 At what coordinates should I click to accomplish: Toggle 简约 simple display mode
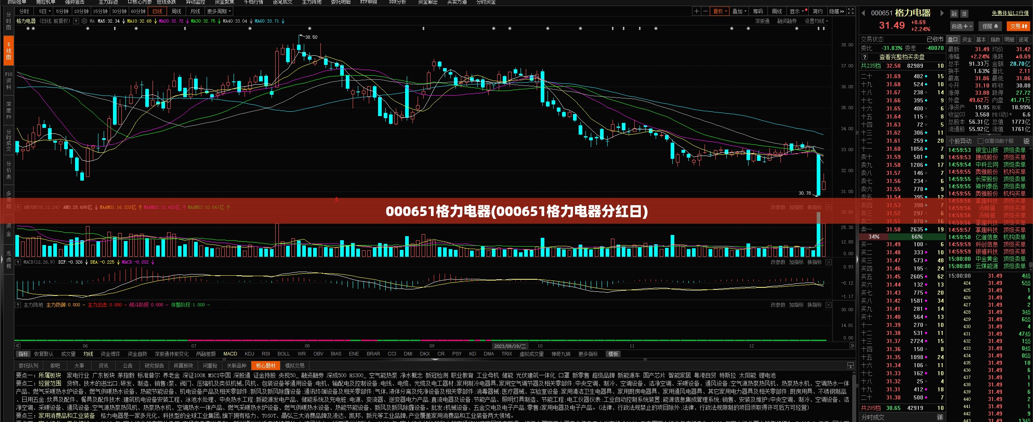pos(818,11)
